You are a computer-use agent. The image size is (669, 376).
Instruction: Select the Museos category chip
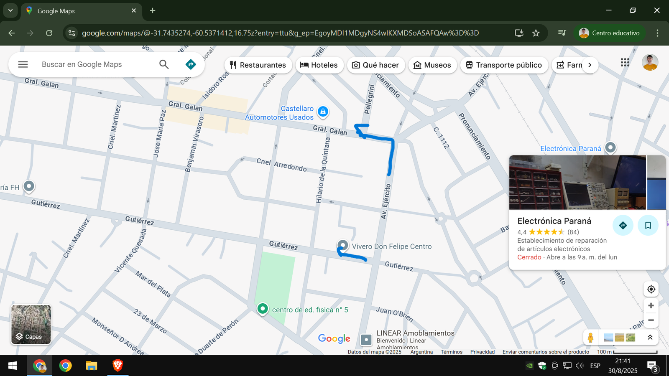[x=432, y=65]
